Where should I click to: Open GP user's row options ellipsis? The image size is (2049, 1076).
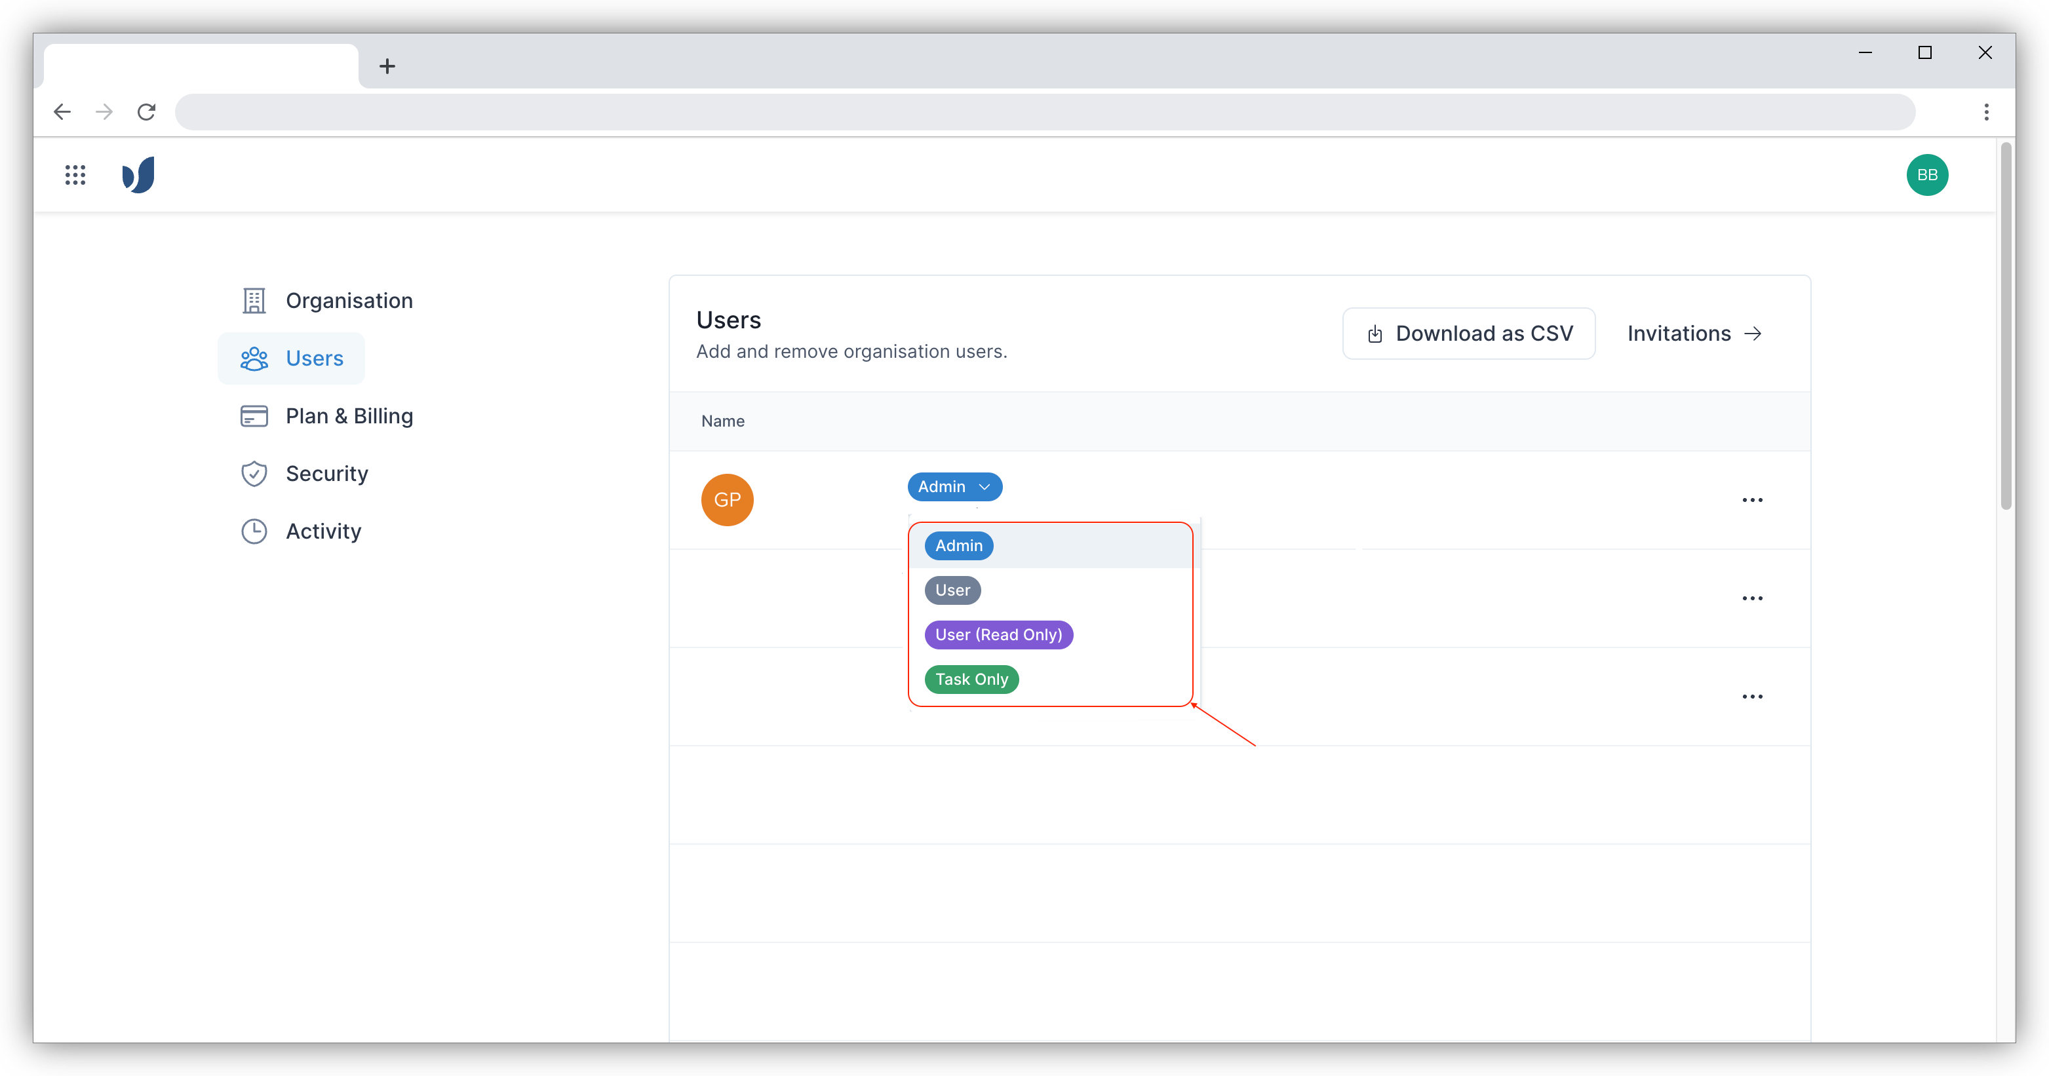(1753, 499)
